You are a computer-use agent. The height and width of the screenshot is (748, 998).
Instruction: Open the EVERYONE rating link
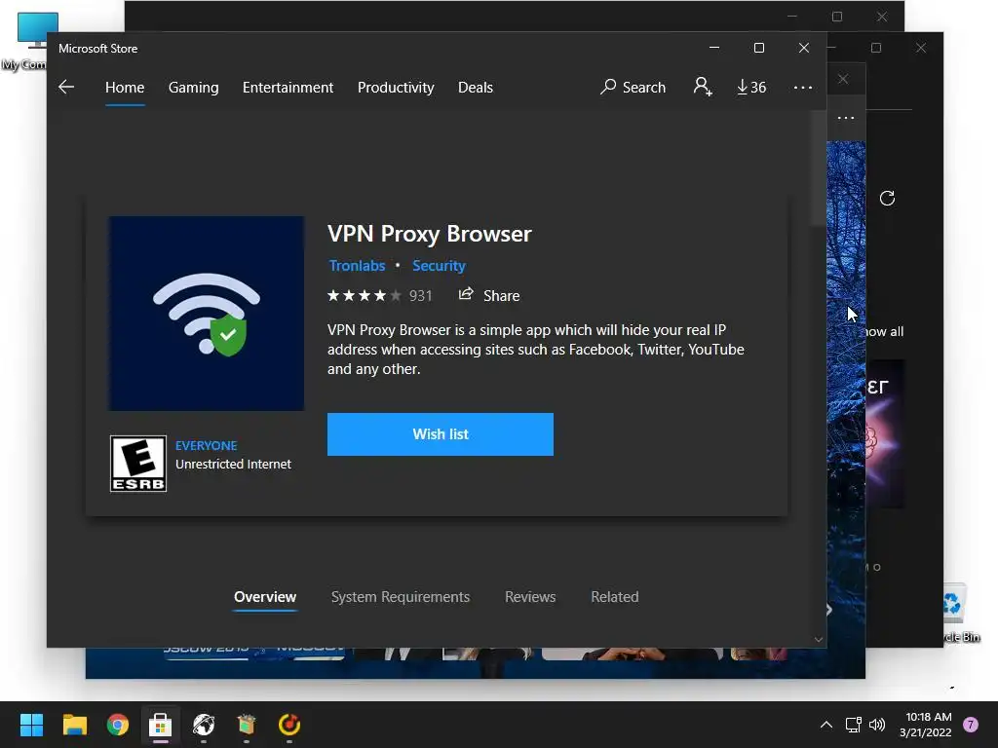pyautogui.click(x=207, y=445)
